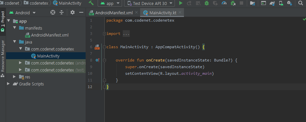
Task: Open the AVD Manager device icon
Action: [x=281, y=3]
